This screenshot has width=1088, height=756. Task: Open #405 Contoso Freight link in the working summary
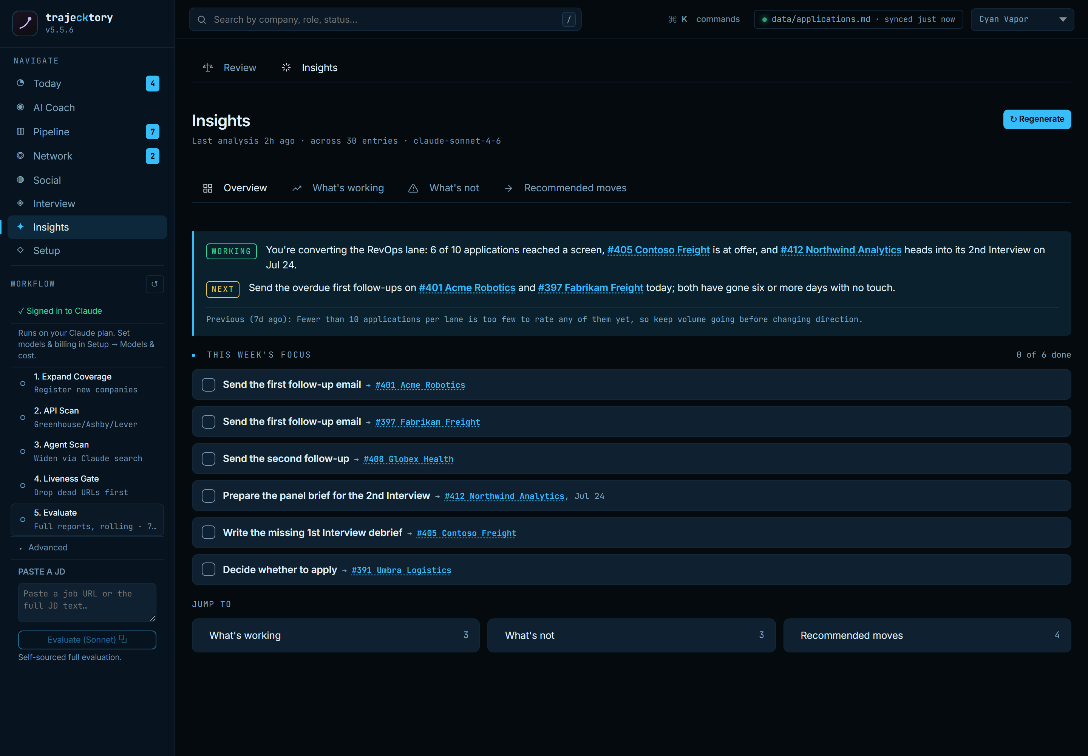click(658, 249)
